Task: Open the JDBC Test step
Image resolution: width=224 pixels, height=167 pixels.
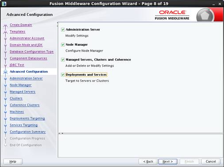Action: pos(17,65)
